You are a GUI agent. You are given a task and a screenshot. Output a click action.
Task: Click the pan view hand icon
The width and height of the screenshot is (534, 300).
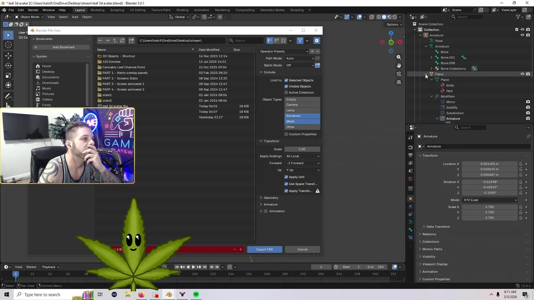tap(399, 66)
